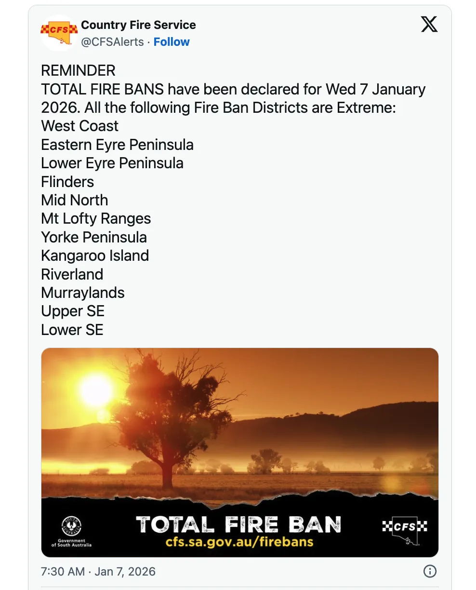Follow the Country Fire Service account

tap(172, 42)
